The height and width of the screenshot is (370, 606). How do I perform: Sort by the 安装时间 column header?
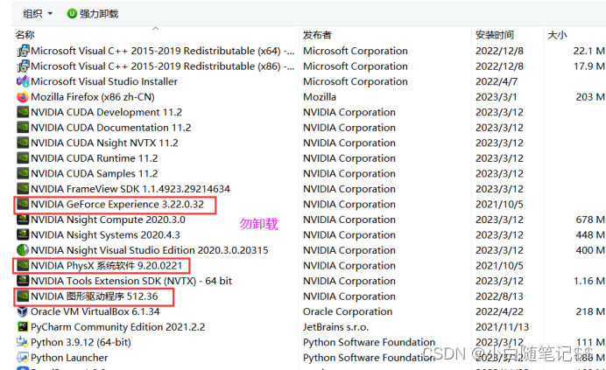(494, 35)
